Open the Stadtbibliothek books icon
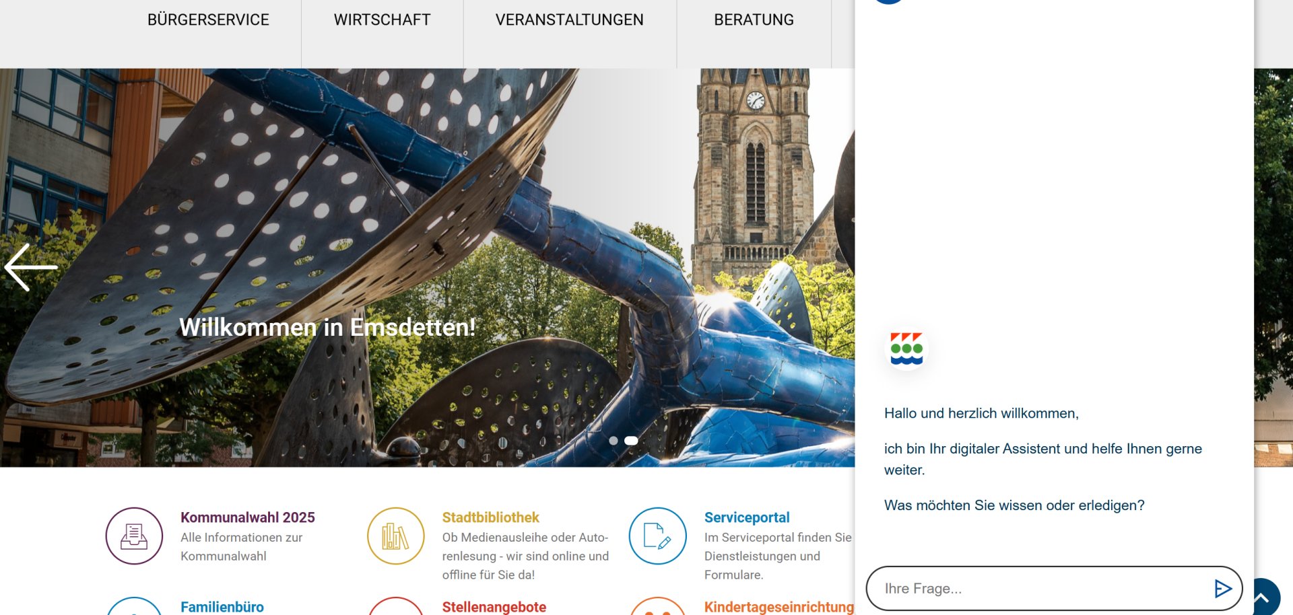The height and width of the screenshot is (615, 1293). (396, 536)
